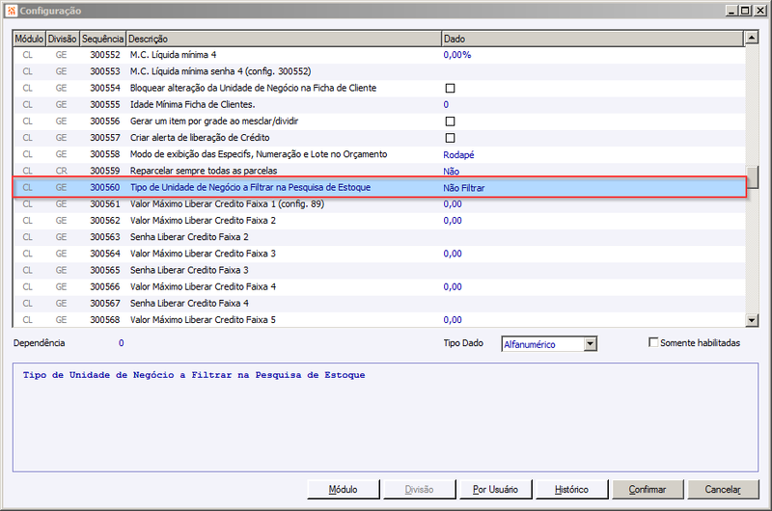The width and height of the screenshot is (772, 511).
Task: Select row Valor Máximo Liberar Credito Faixa 2
Action: coord(379,221)
